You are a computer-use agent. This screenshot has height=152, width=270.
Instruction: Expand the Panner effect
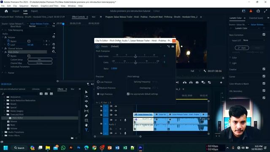coord(3,73)
